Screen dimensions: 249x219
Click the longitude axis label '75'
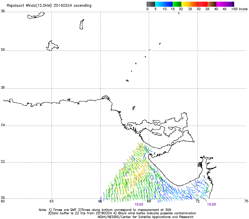click(246, 201)
